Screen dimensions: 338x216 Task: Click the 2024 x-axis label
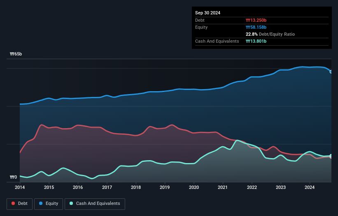[310, 187]
